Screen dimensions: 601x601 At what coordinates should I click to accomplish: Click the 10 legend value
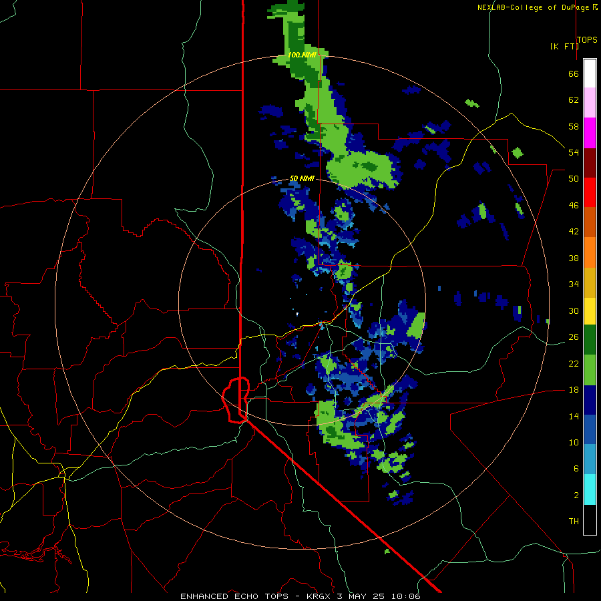coord(574,442)
